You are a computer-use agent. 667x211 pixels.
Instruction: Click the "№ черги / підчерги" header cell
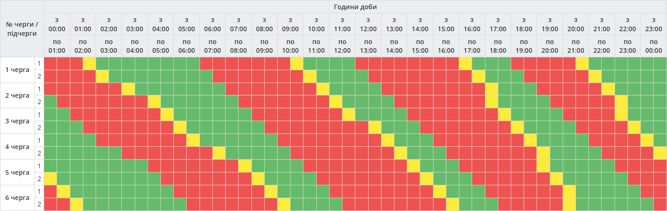(22, 28)
